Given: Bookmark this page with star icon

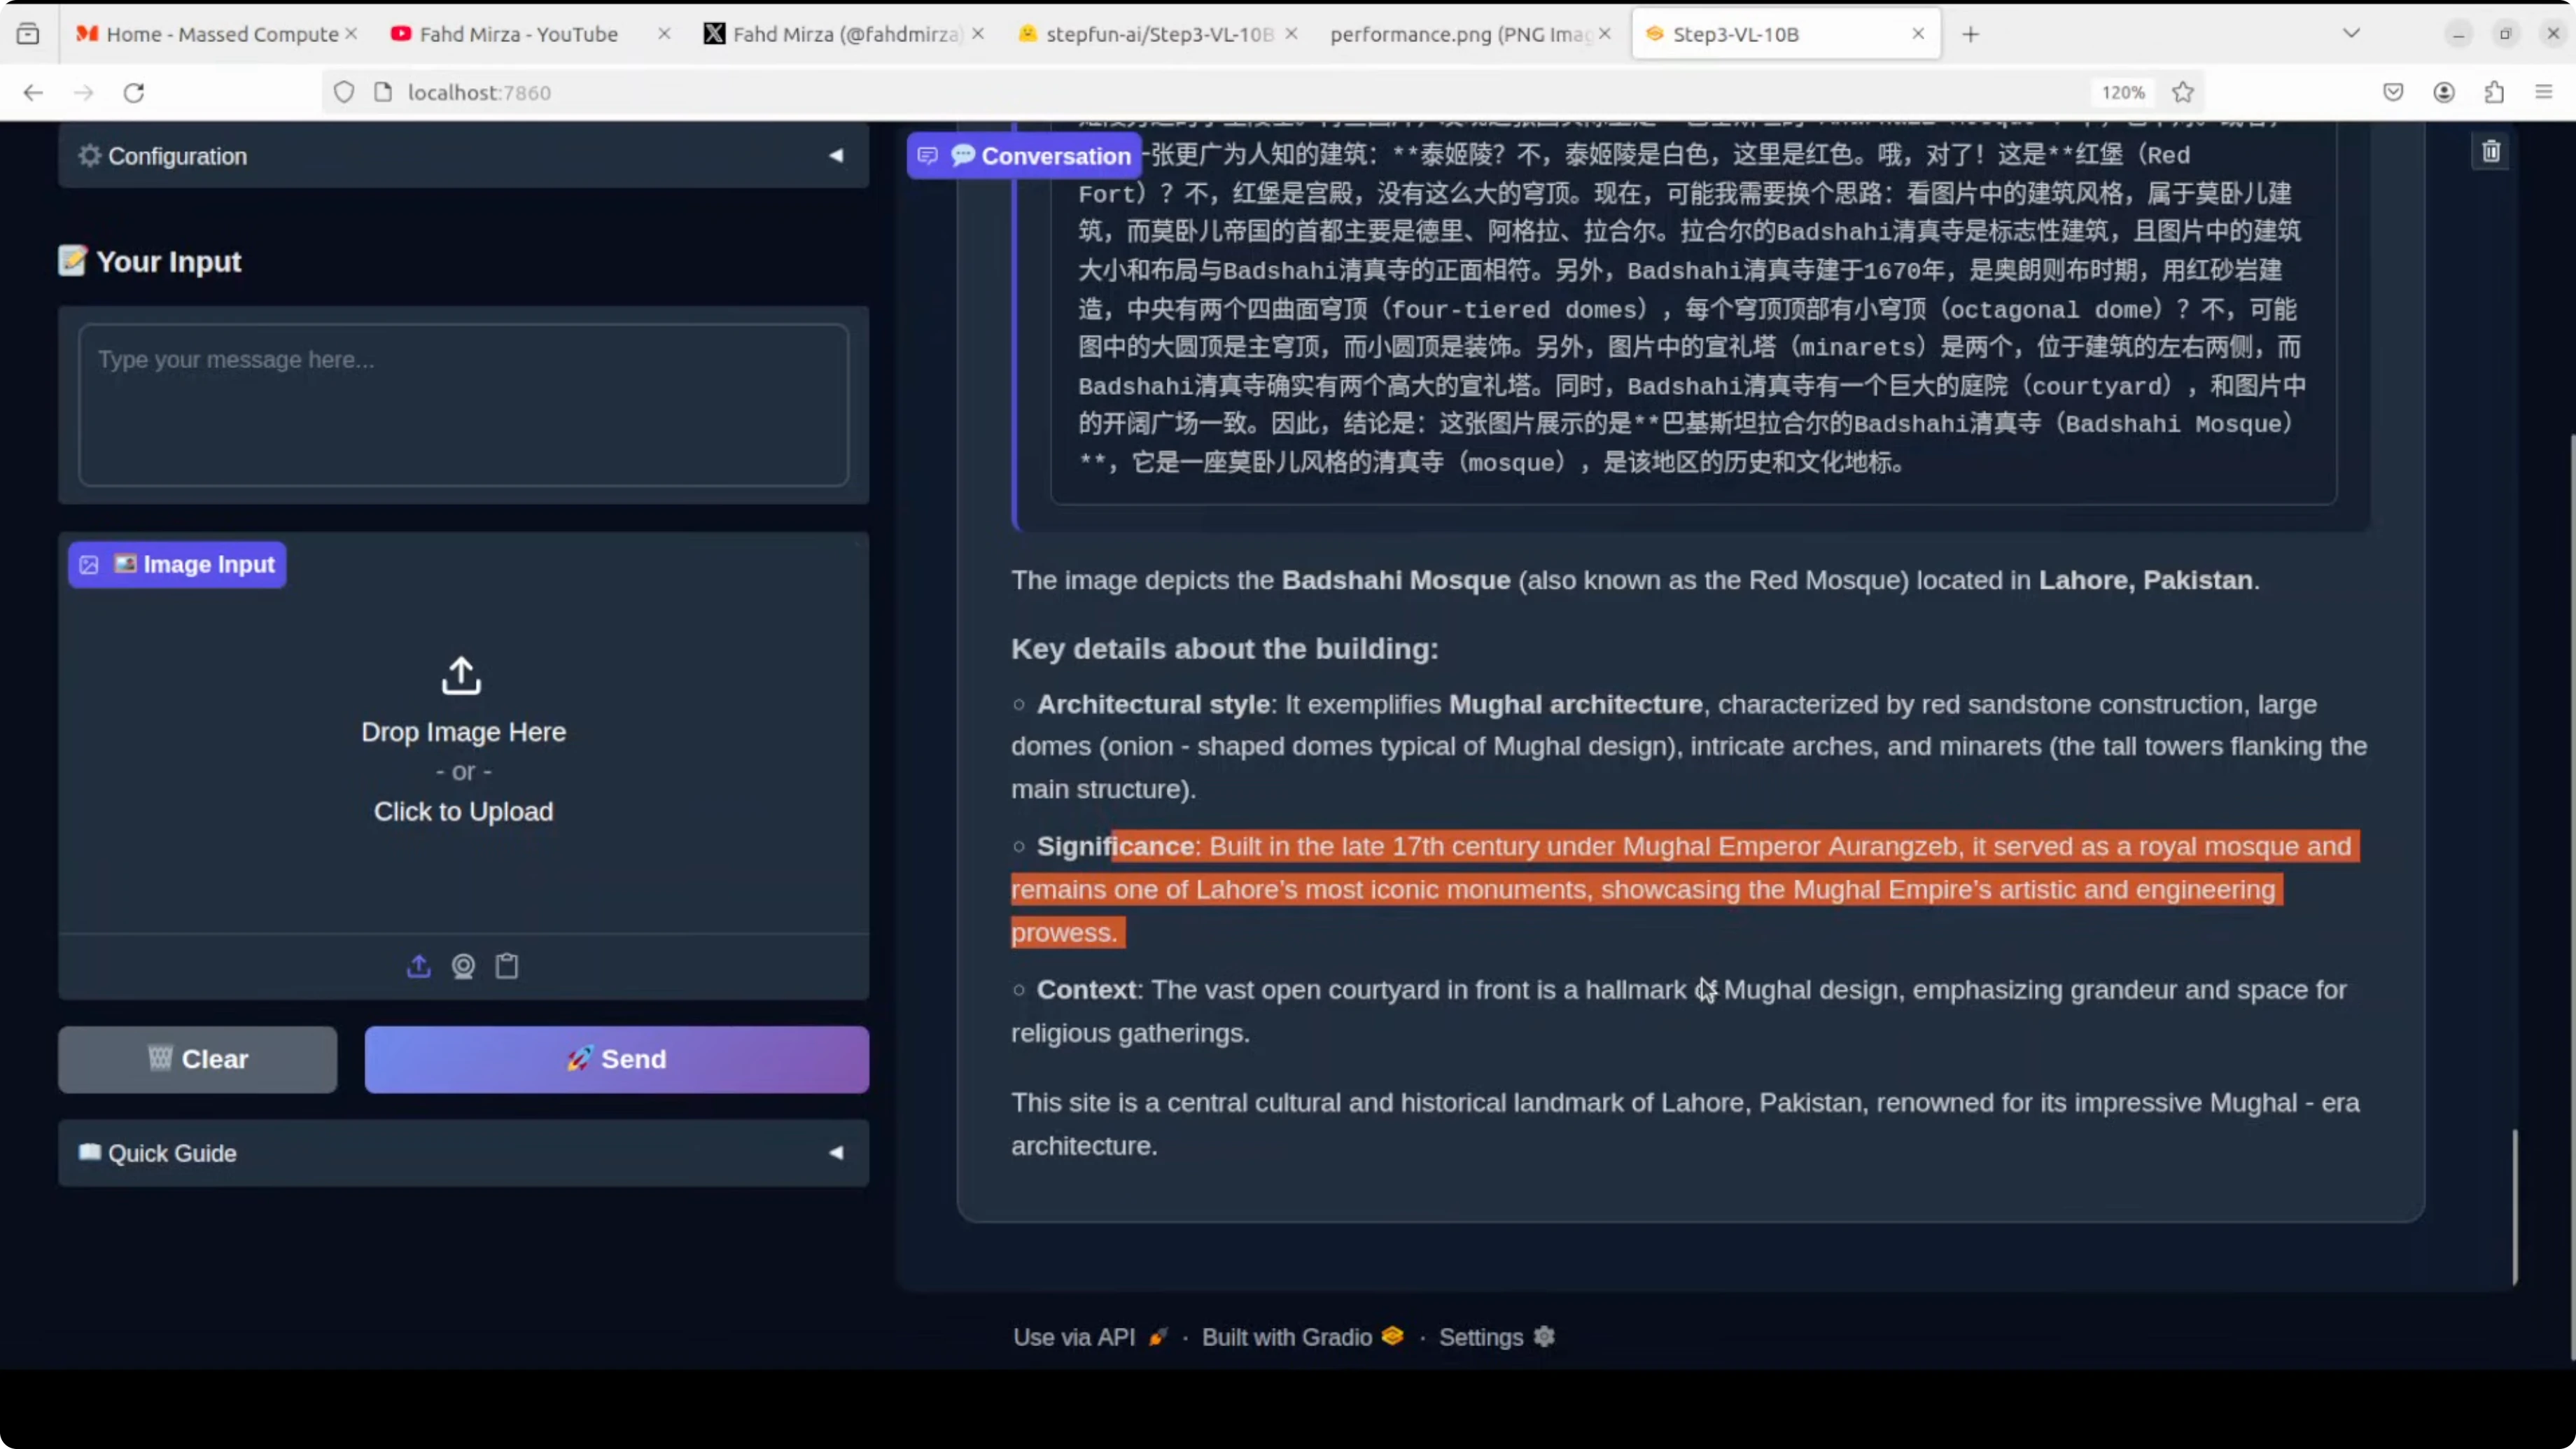Looking at the screenshot, I should point(2183,92).
